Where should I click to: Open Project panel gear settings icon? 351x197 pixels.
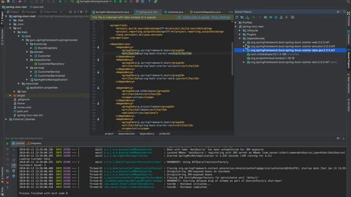click(x=81, y=12)
